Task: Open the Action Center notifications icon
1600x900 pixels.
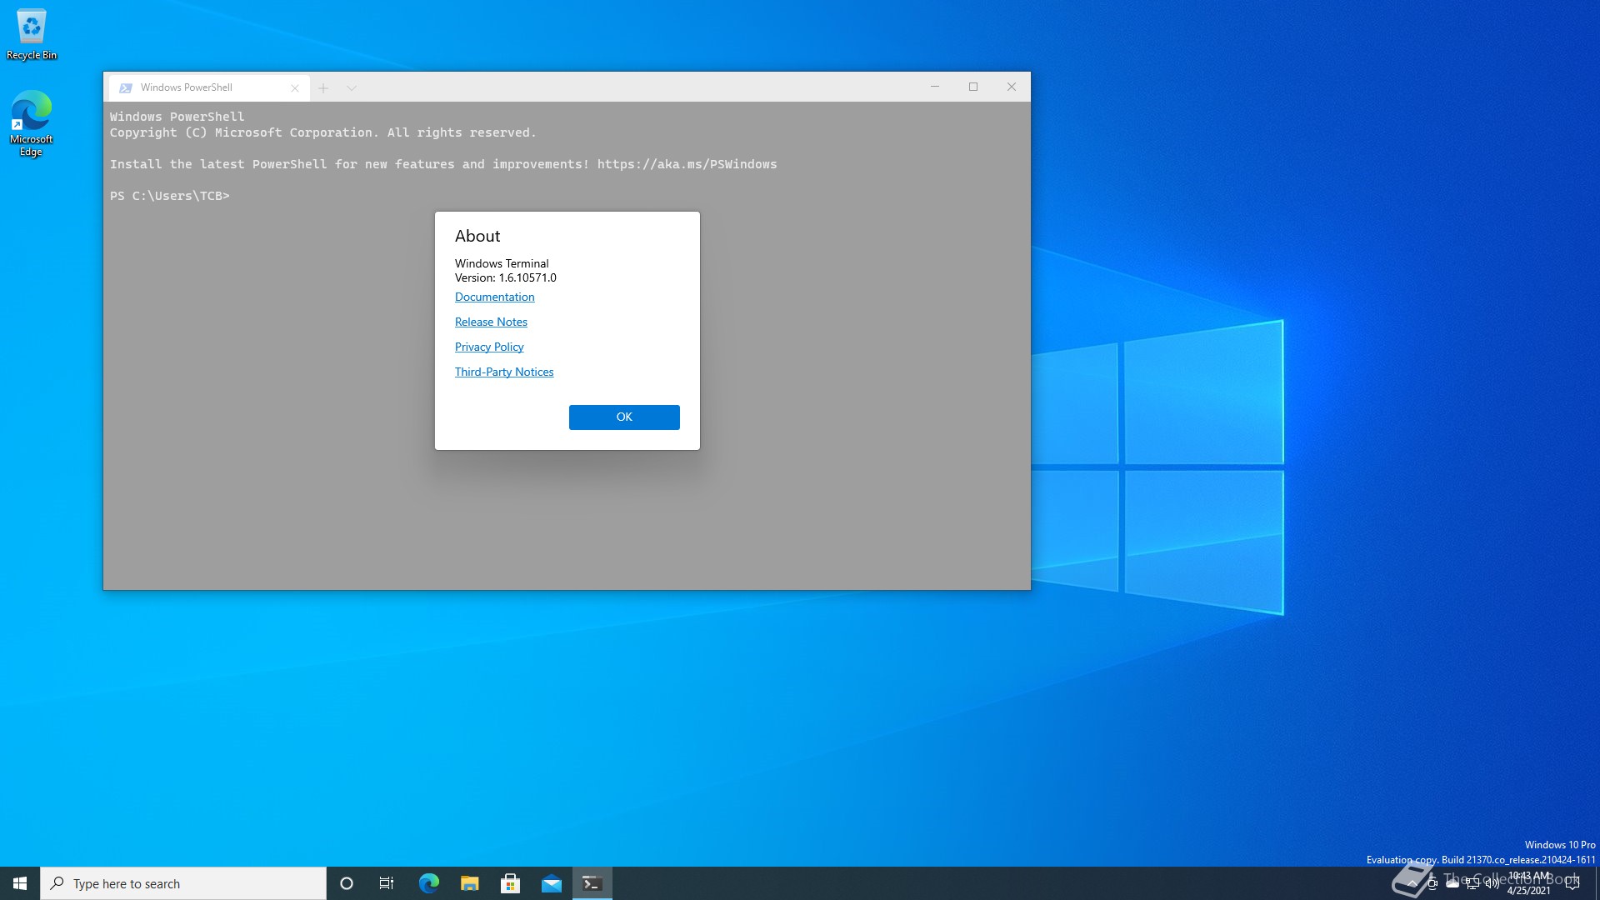Action: point(1572,883)
